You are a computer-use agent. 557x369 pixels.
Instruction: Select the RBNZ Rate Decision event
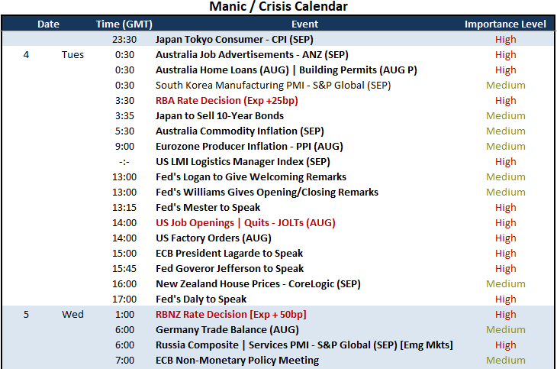(x=231, y=315)
